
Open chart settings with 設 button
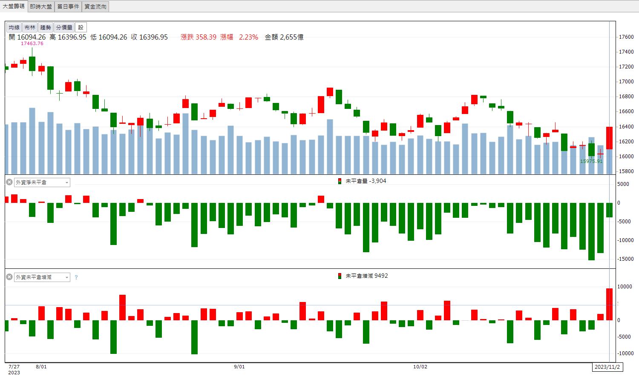coord(81,27)
